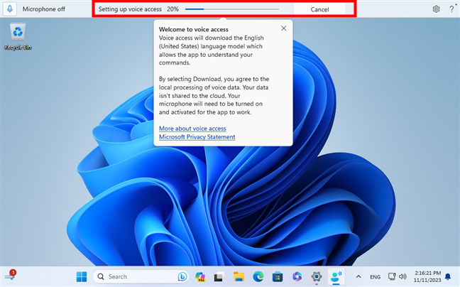
Task: Open Microsoft 365 app on taskbar
Action: pos(297,276)
